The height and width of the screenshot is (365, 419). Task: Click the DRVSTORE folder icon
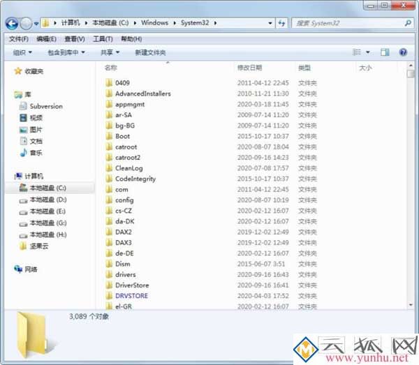pyautogui.click(x=109, y=296)
